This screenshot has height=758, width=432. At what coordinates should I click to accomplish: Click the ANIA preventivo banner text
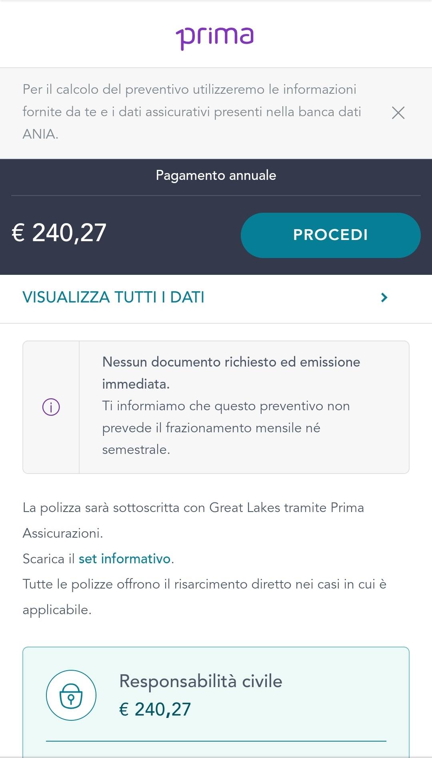pyautogui.click(x=192, y=112)
